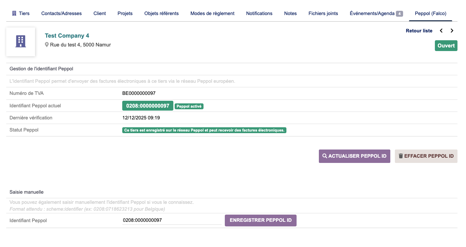Image resolution: width=466 pixels, height=247 pixels.
Task: Click the Retour liste link
Action: (x=419, y=31)
